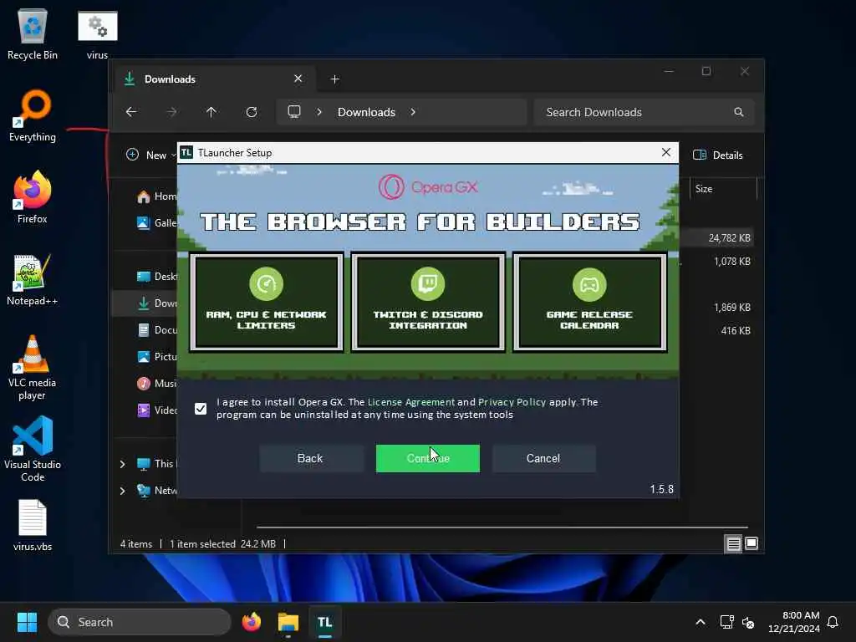This screenshot has width=856, height=642.
Task: Click the RAM, CPU & Network Limiters card
Action: [x=267, y=302]
